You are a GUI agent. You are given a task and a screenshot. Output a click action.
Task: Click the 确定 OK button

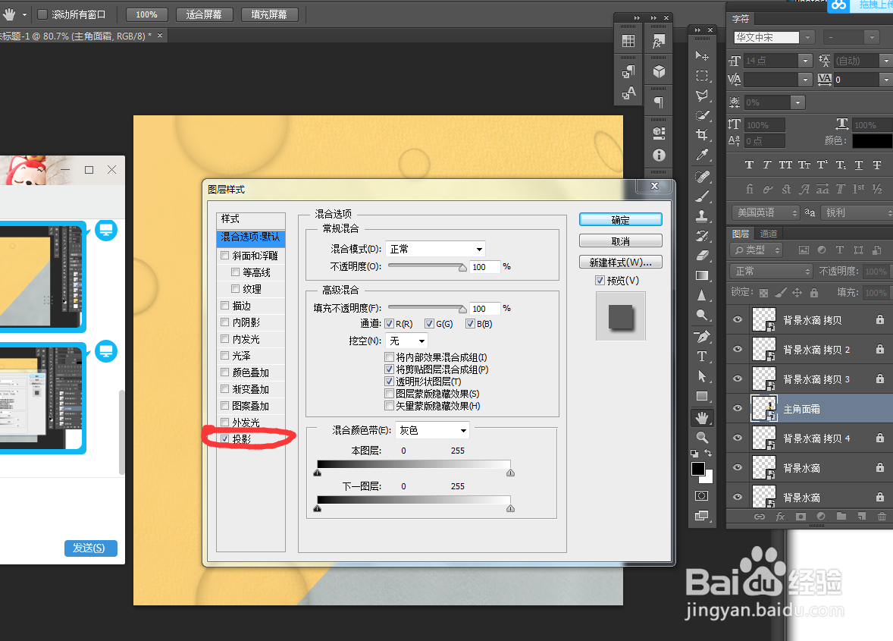(620, 220)
